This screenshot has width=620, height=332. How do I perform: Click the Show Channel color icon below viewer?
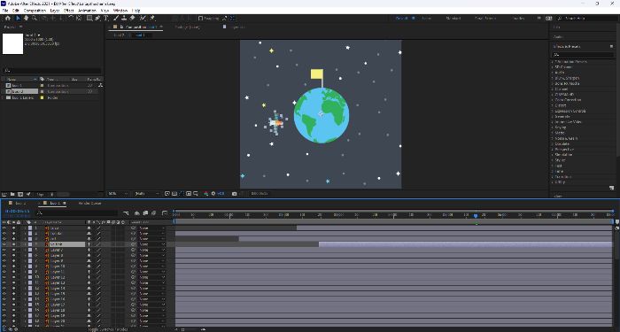205,194
